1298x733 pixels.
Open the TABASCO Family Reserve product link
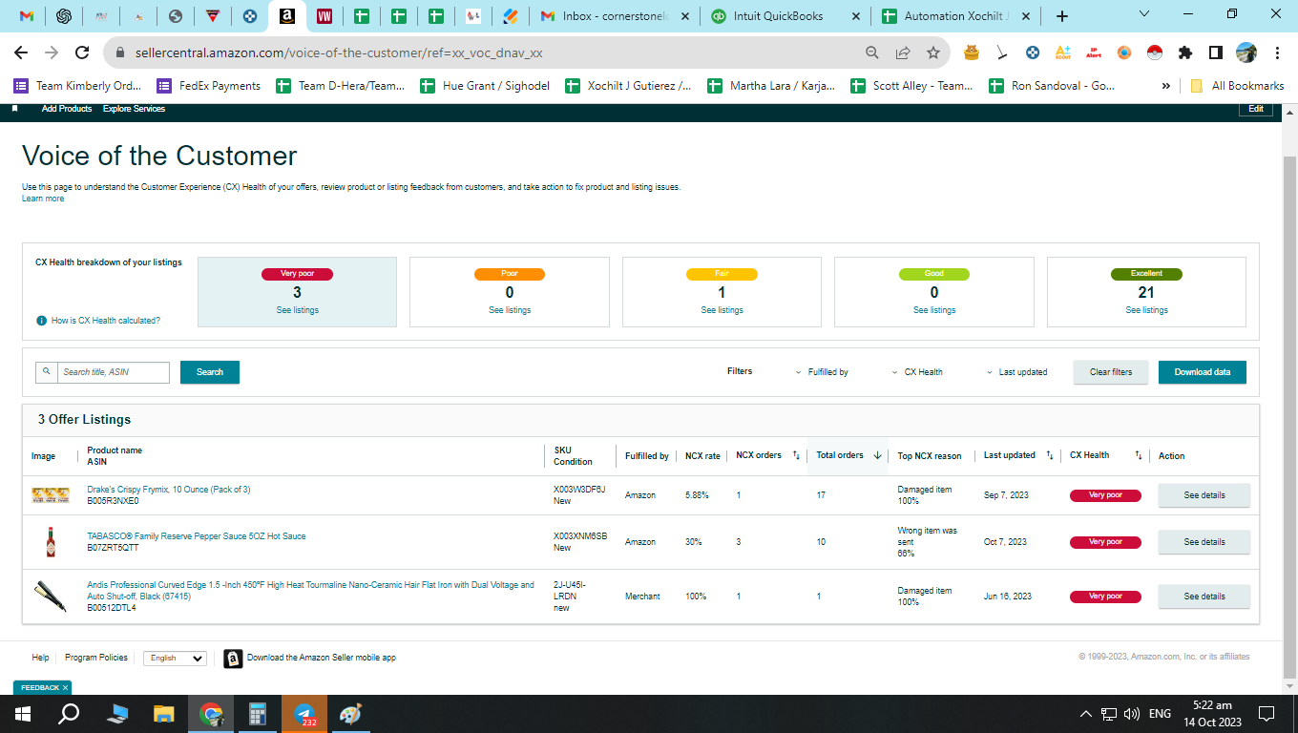pos(197,536)
